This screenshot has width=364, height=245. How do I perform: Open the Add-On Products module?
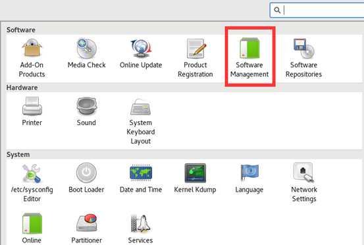click(32, 58)
